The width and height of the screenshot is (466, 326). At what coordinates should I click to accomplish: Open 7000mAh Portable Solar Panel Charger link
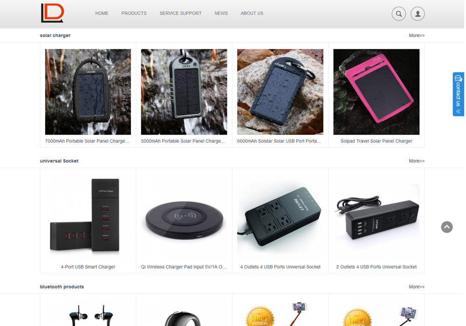[x=88, y=141]
